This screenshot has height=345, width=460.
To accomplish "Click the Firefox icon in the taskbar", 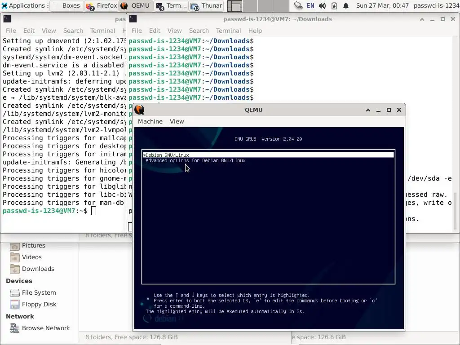I will [x=90, y=6].
